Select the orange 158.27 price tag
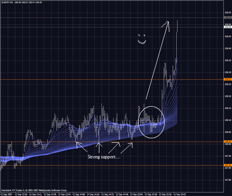This screenshot has height=196, width=232. (228, 80)
